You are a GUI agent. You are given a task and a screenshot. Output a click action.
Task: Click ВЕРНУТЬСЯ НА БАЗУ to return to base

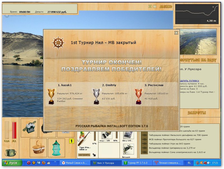coord(198,60)
